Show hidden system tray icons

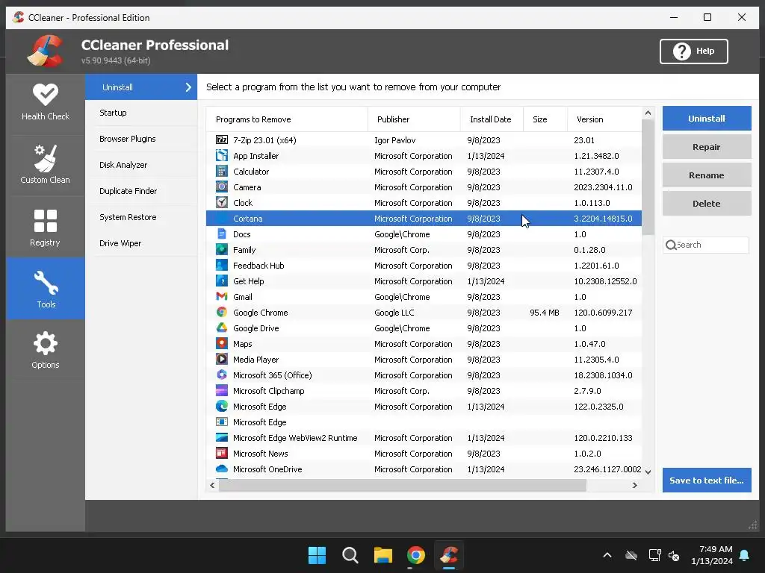point(607,555)
